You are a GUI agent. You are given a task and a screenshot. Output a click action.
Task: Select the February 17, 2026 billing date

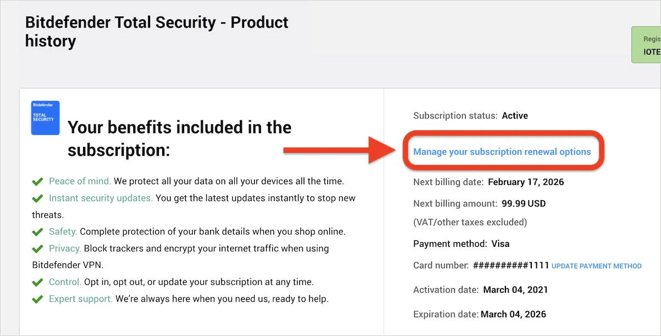(x=526, y=182)
